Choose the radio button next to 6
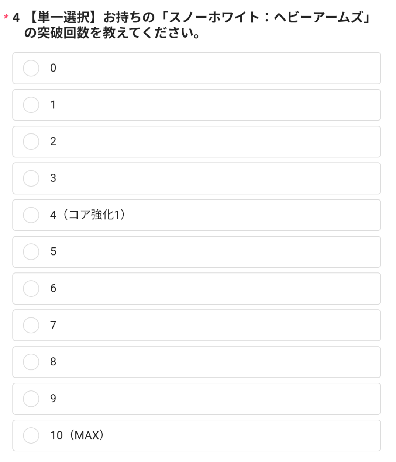This screenshot has height=462, width=396. point(31,288)
